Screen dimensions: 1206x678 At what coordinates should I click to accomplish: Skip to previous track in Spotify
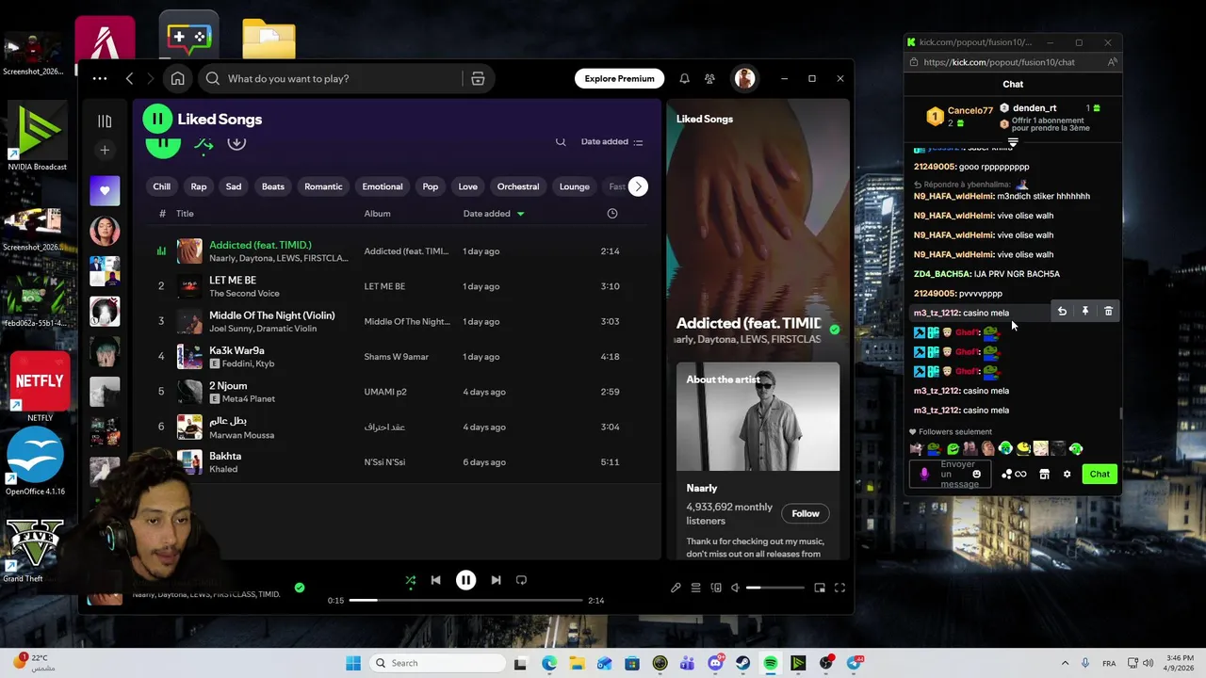click(435, 580)
